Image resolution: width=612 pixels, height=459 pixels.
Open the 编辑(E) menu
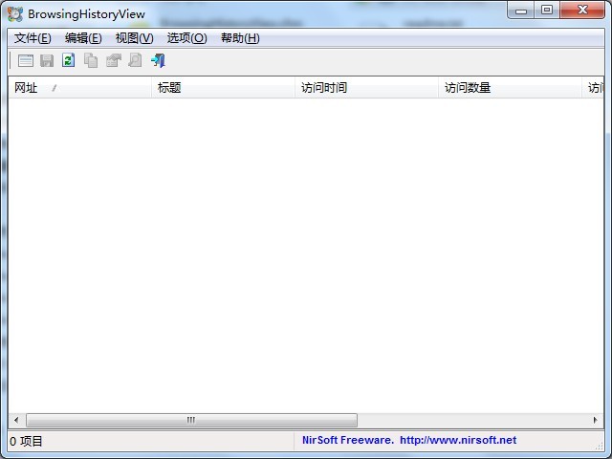coord(83,38)
